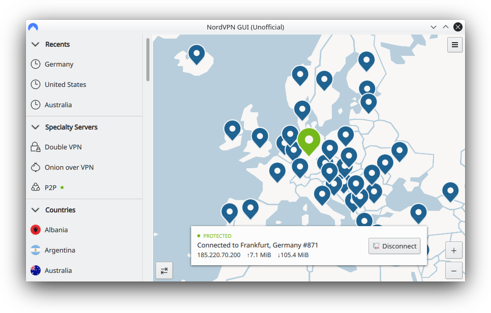
Task: Select Germany from recent connections
Action: coord(59,65)
